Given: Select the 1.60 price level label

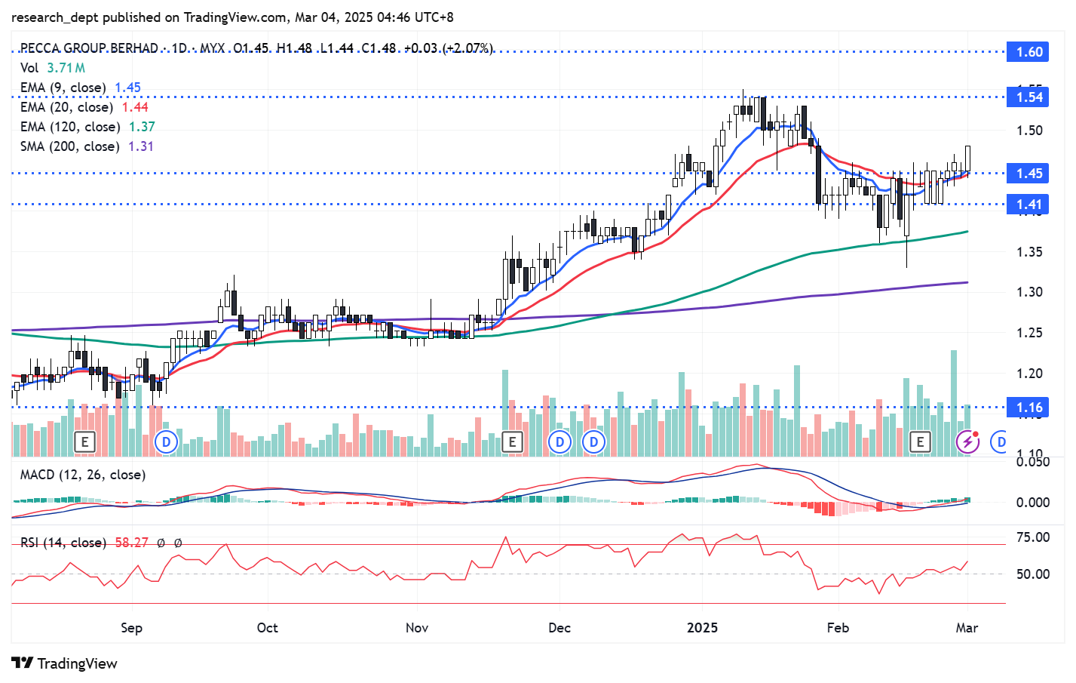Looking at the screenshot, I should click(1029, 52).
